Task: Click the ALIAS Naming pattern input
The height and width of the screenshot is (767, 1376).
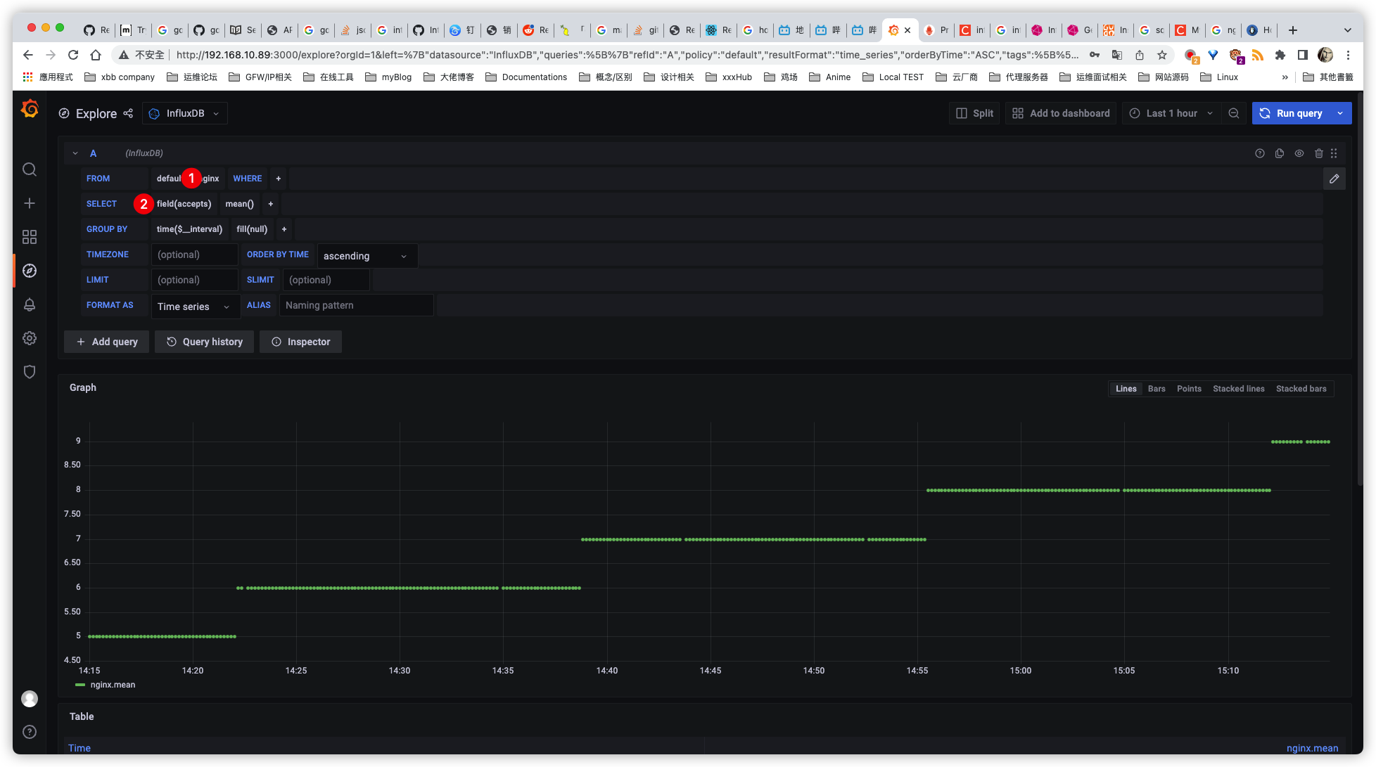Action: pyautogui.click(x=357, y=305)
